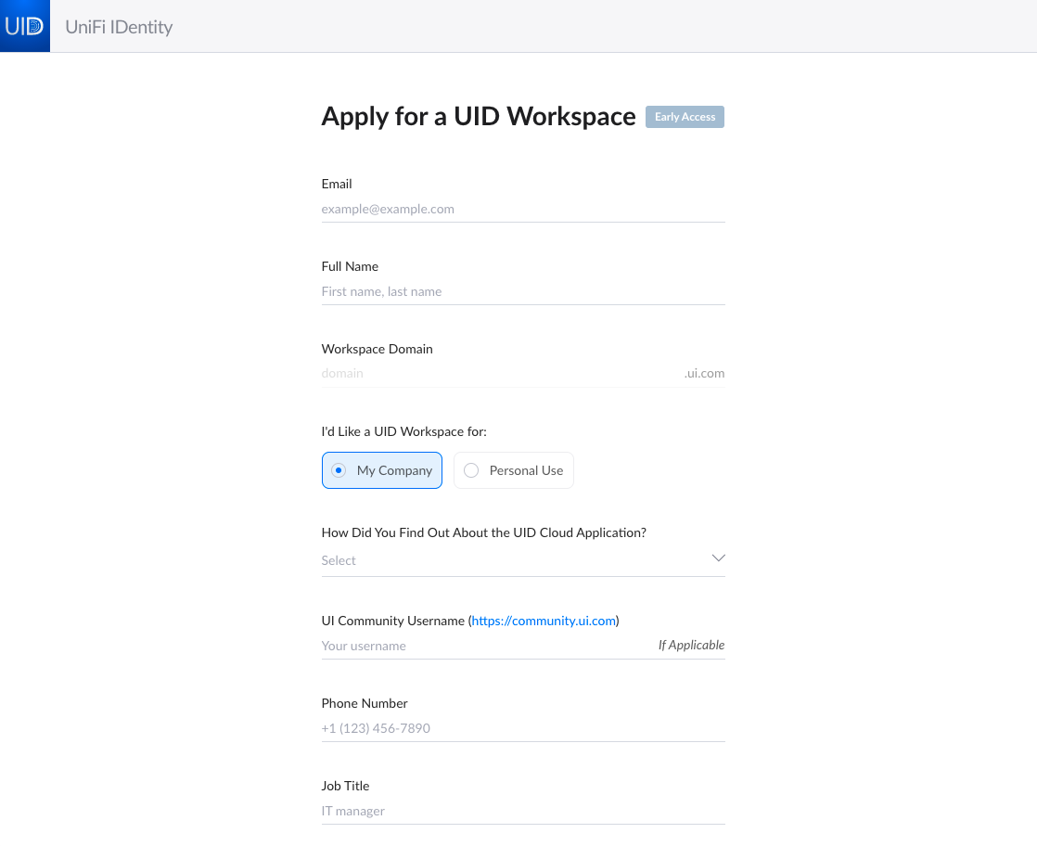
Task: Focus the Full Name input field
Action: [x=523, y=291]
